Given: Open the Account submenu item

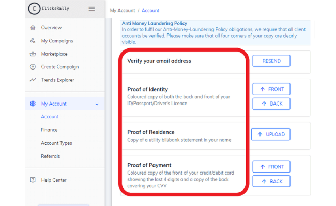Looking at the screenshot, I should point(50,117).
